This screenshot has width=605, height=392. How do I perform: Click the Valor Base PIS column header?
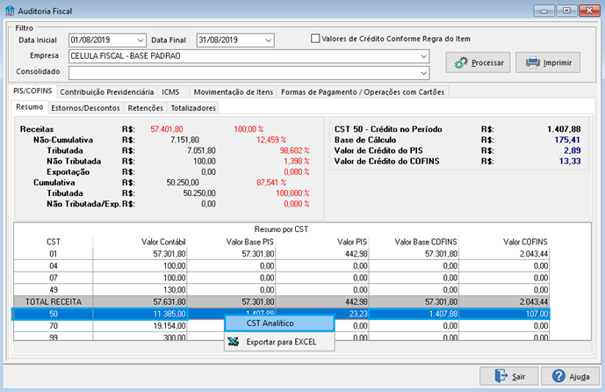click(249, 242)
